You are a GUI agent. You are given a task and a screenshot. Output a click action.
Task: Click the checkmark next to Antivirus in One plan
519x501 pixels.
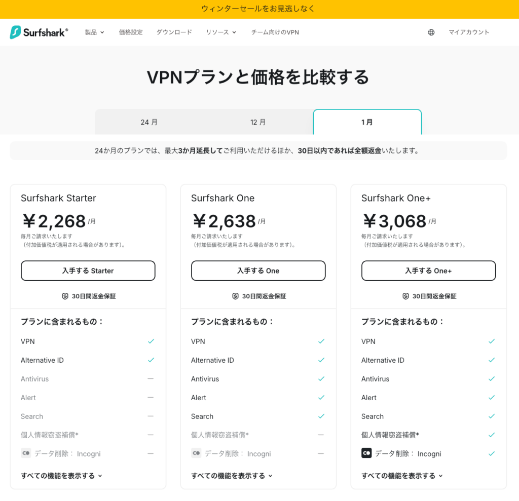[321, 378]
